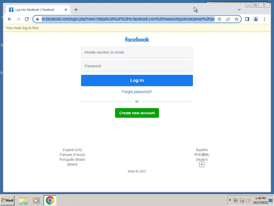Open the Chrome profile avatar menu

(256, 19)
